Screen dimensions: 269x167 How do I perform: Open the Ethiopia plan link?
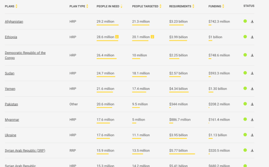[x=11, y=37]
